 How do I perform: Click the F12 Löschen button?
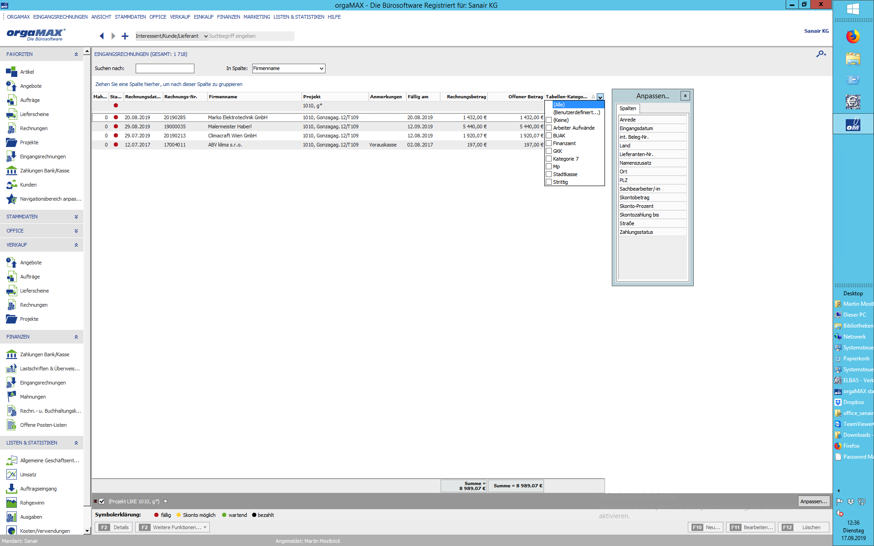coord(803,527)
